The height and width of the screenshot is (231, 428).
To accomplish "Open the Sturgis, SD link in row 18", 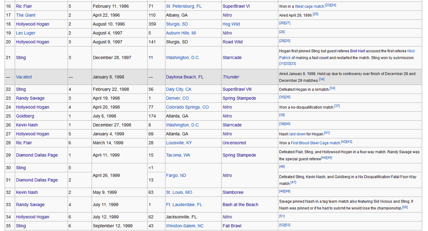I will [177, 24].
